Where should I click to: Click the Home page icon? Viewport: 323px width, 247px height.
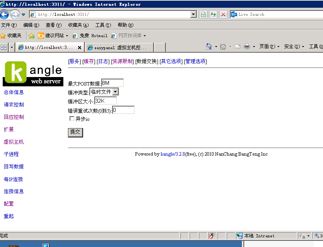(209, 46)
